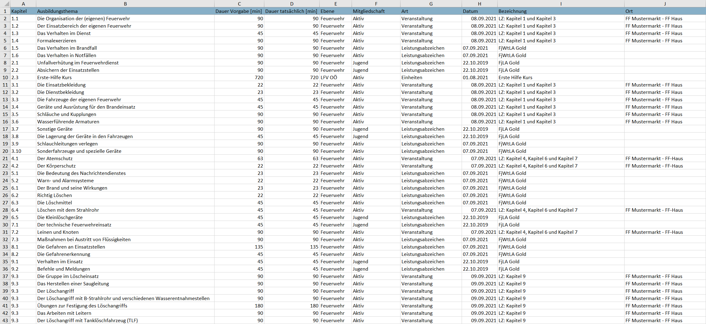Viewport: 706px width, 324px height.
Task: Select cell 'Löschen mit dem Strahlrohr'
Action: (x=125, y=210)
